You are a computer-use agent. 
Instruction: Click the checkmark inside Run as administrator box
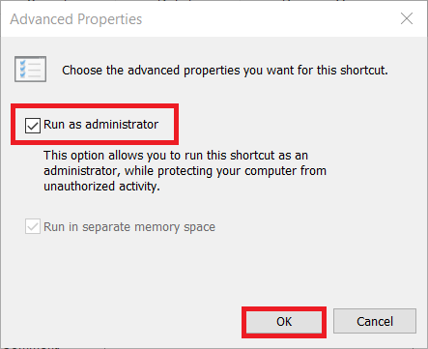click(x=33, y=126)
